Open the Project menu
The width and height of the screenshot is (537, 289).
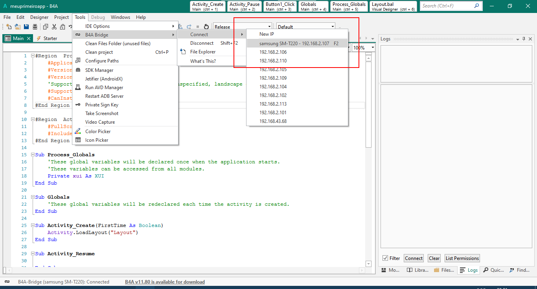[61, 17]
